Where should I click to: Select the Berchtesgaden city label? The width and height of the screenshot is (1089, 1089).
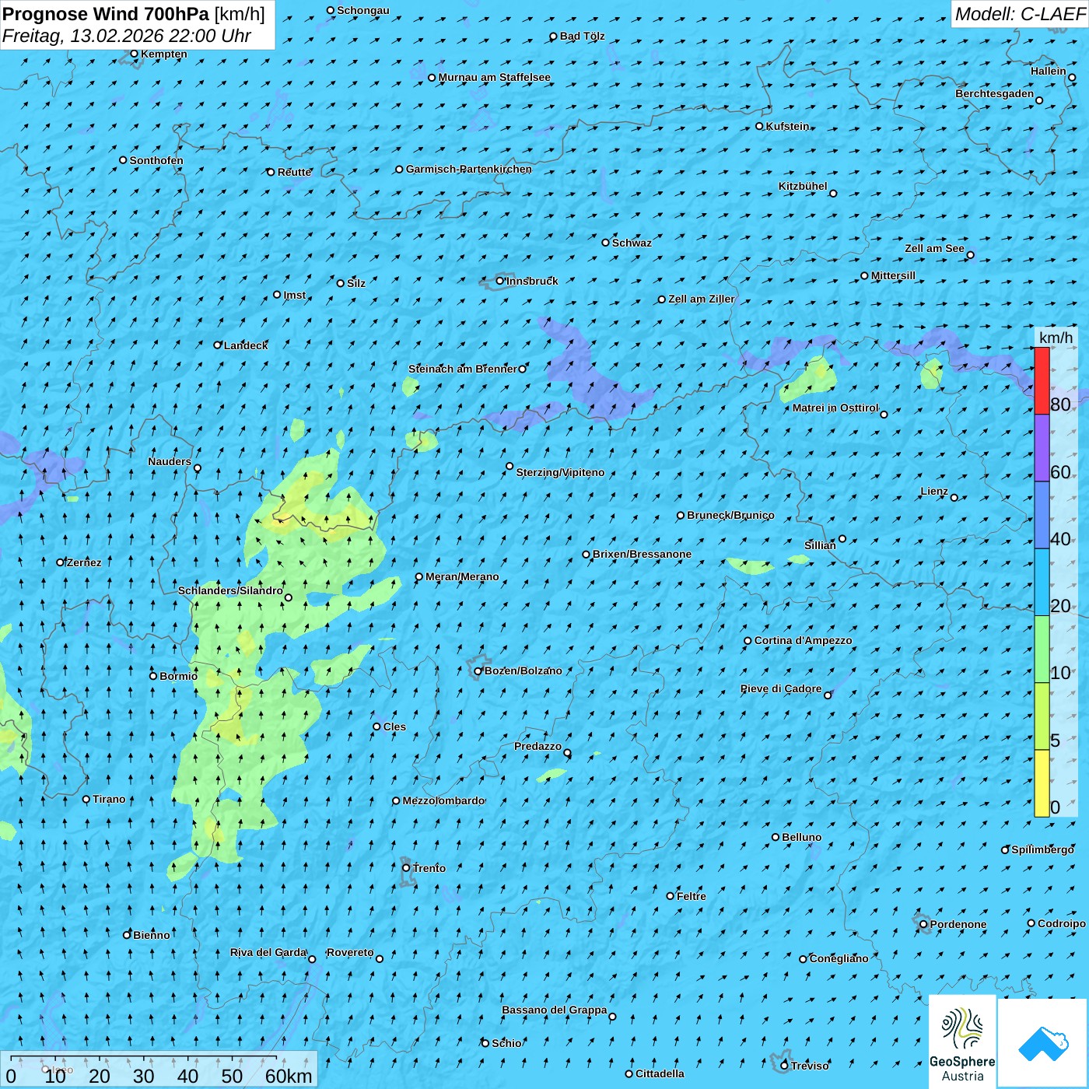coord(994,93)
